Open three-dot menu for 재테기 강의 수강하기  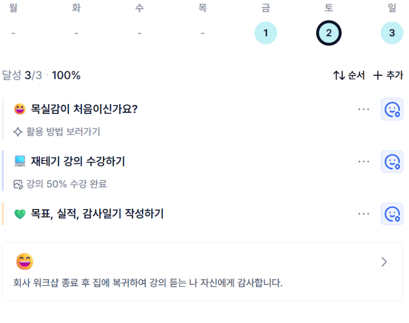[363, 161]
